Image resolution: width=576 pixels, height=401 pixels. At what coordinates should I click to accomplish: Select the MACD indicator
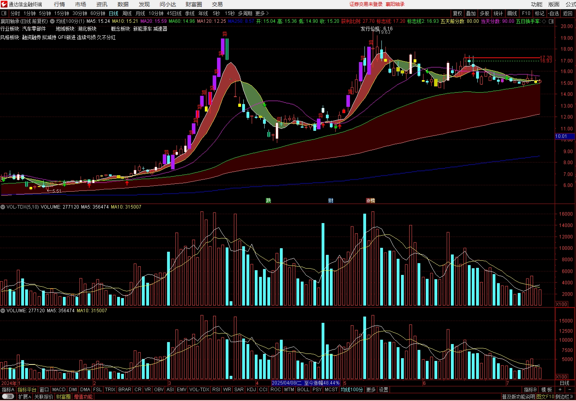[x=59, y=390]
